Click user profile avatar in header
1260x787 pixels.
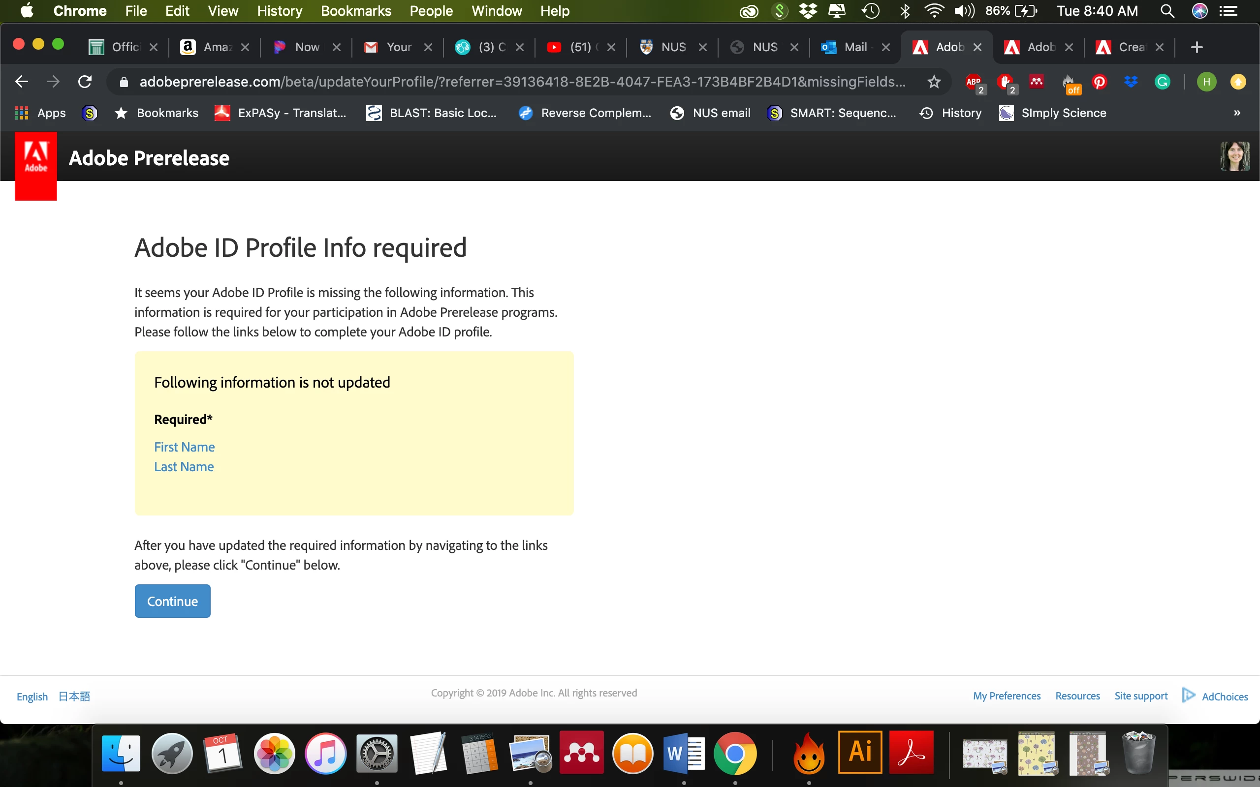click(1234, 156)
